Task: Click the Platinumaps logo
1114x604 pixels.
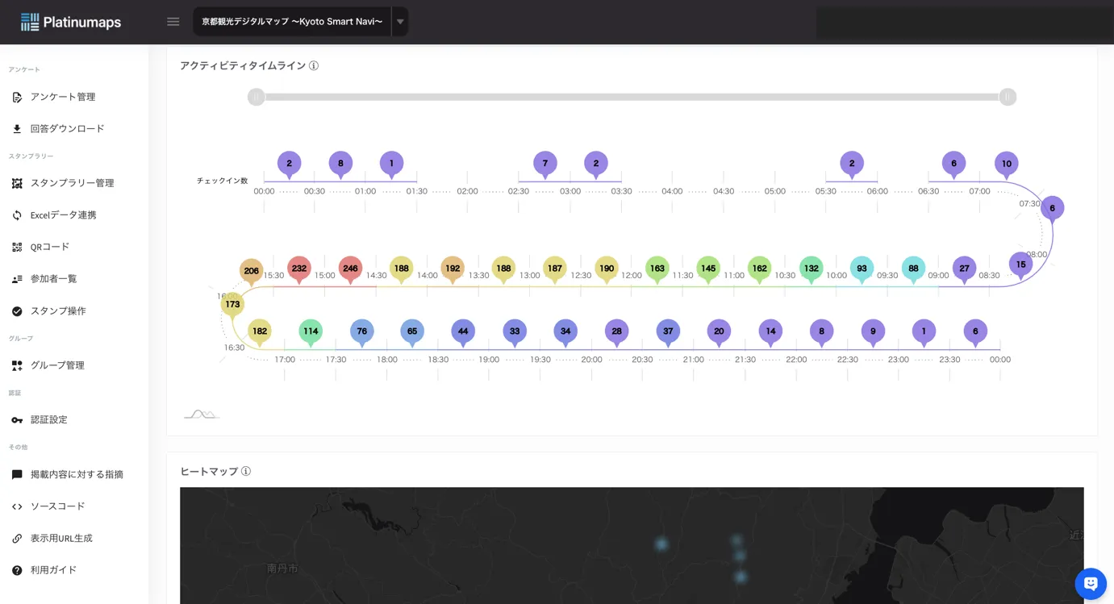Action: pos(71,22)
